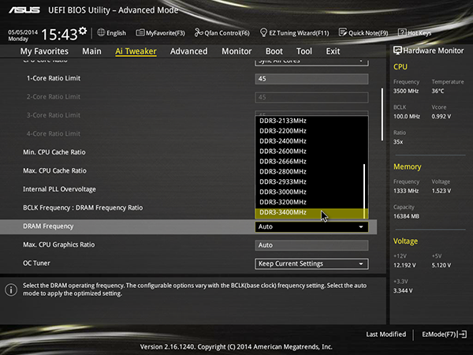Select the DDR3-2600MHz option

[x=310, y=151]
